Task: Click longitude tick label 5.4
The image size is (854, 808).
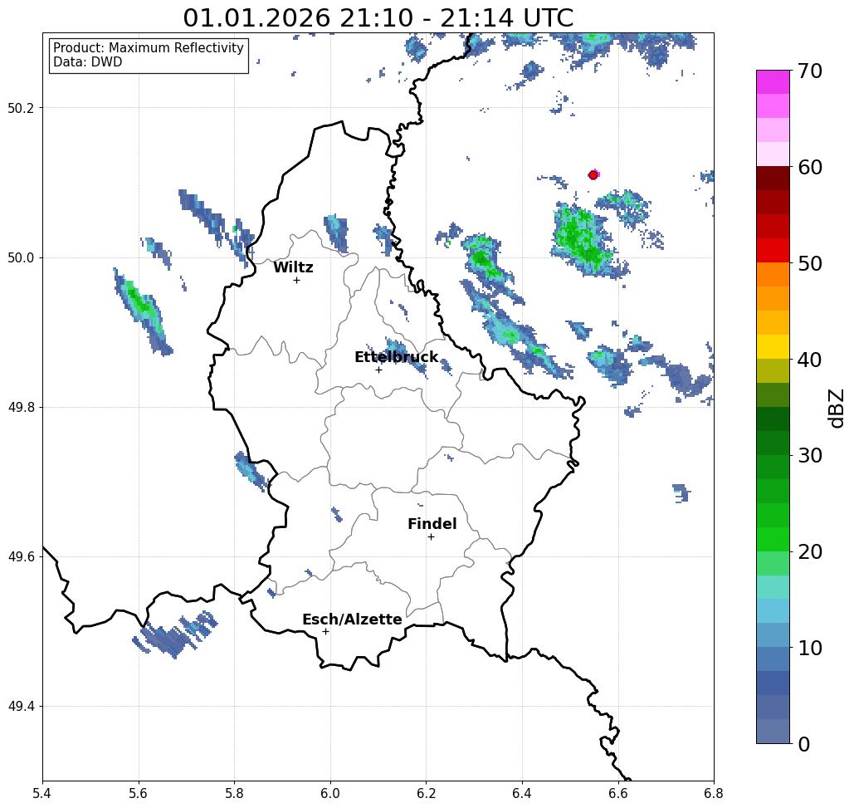Action: tap(42, 793)
